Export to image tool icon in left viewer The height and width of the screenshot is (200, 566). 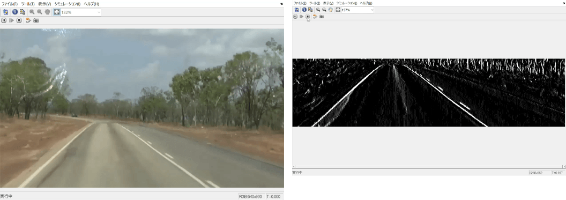22,12
